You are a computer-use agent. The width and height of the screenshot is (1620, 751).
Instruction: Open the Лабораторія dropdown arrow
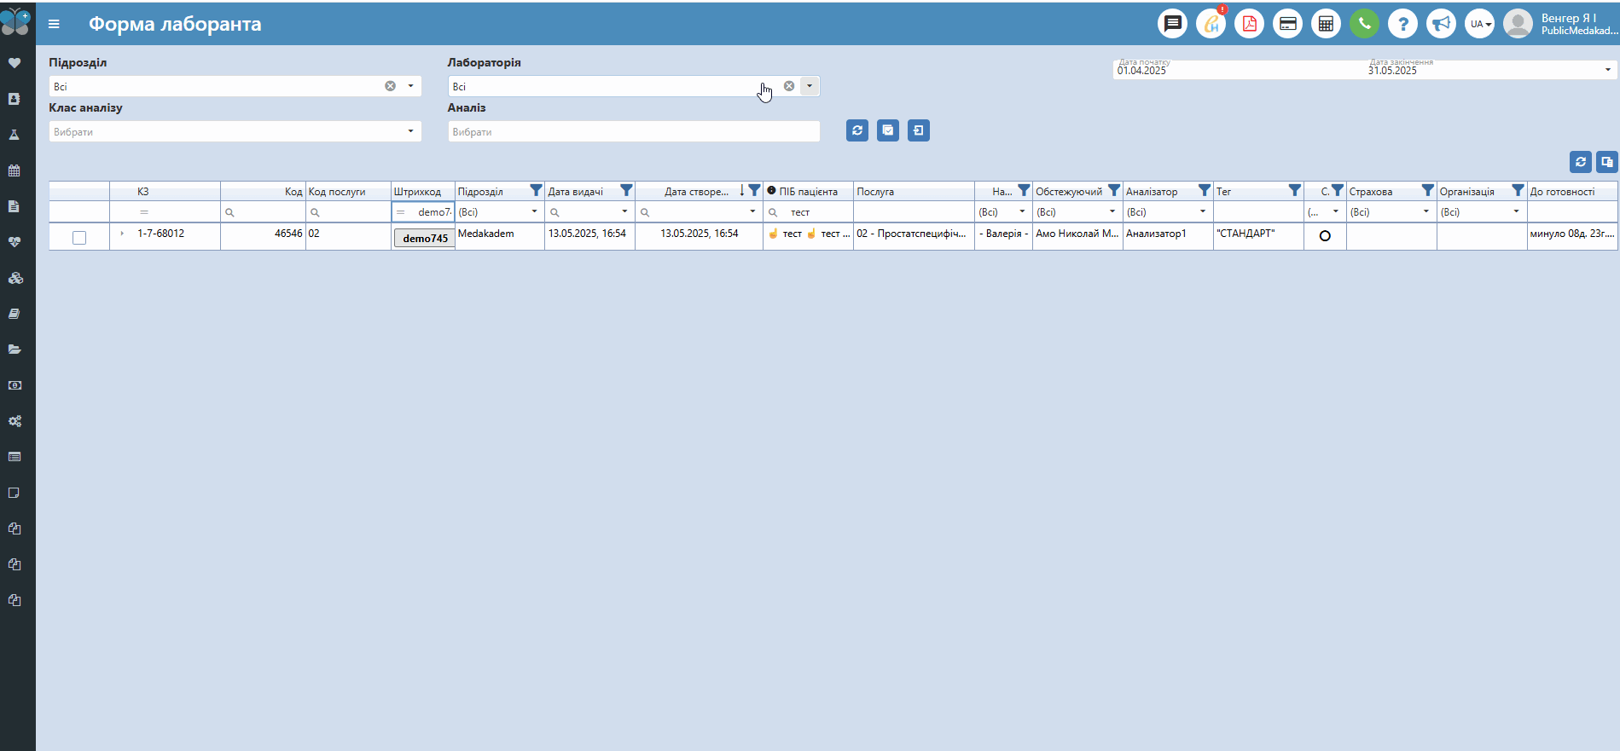point(810,86)
